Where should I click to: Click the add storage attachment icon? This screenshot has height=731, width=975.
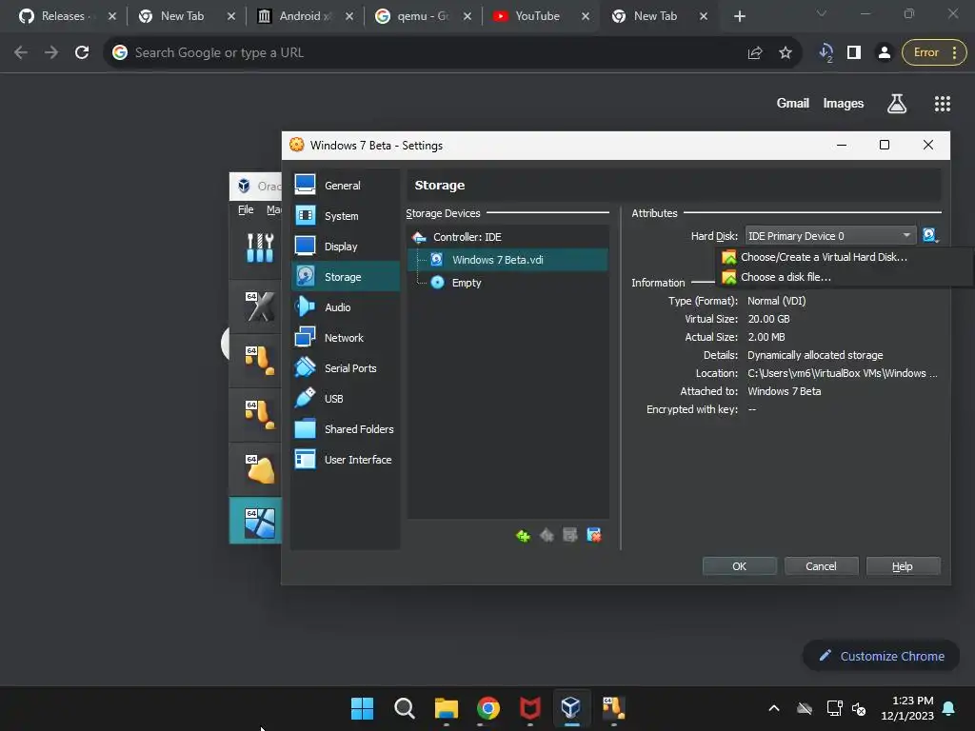570,535
